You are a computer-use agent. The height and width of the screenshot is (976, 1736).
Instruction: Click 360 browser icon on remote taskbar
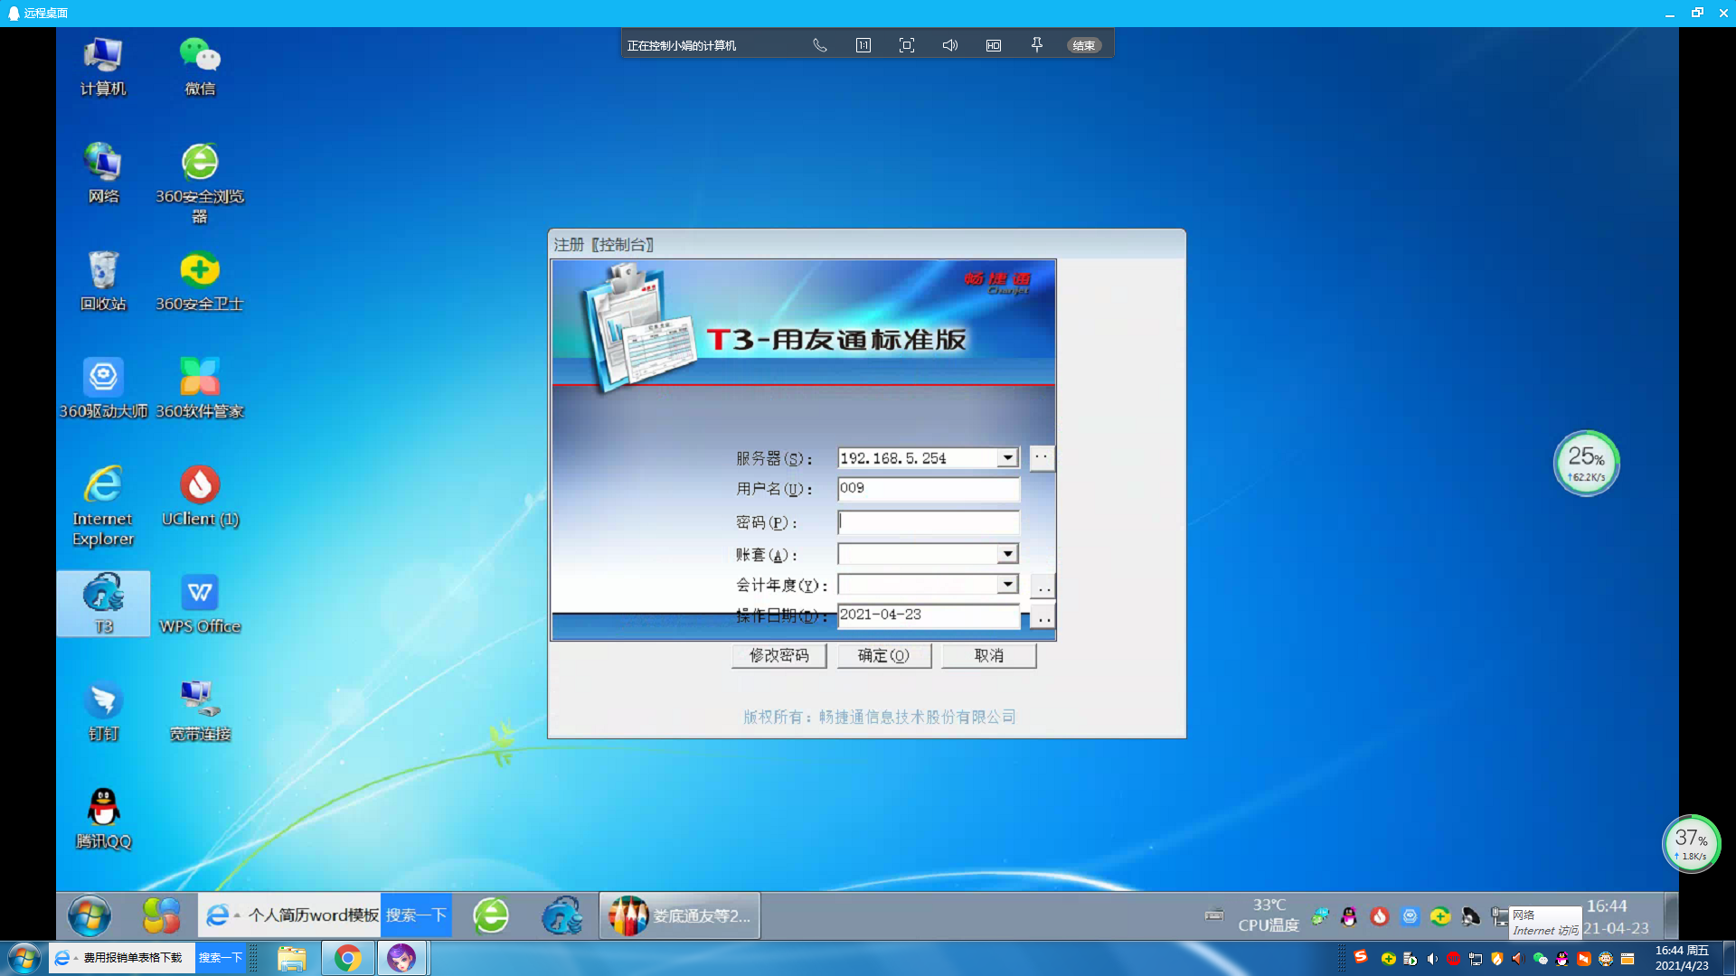[x=491, y=915]
